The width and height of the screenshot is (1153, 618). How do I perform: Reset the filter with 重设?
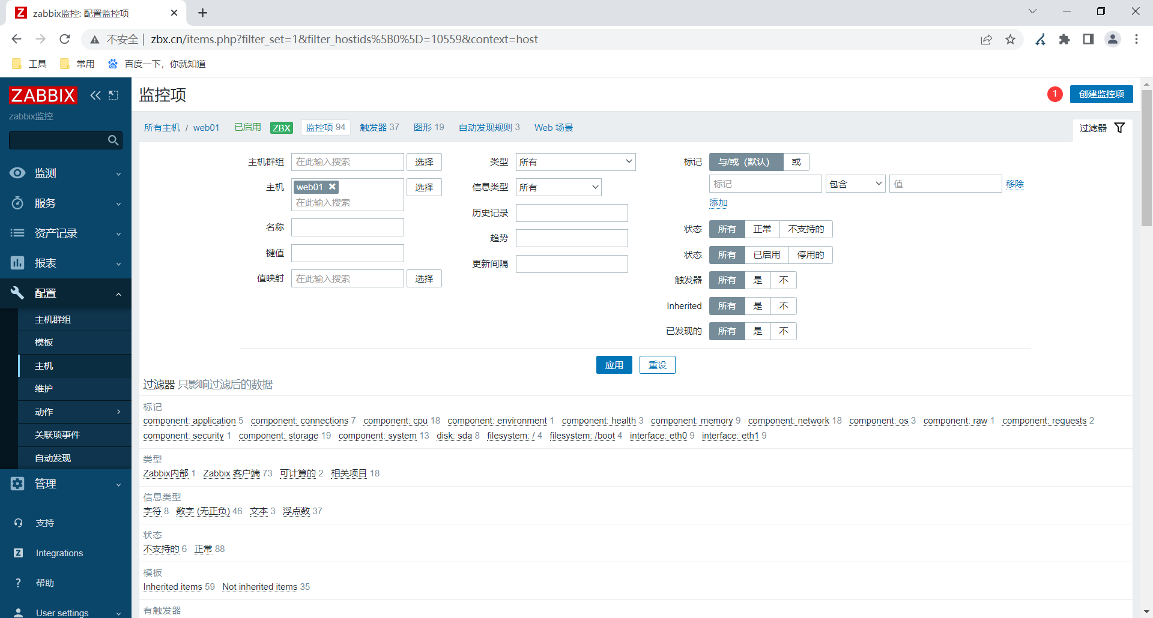coord(658,365)
